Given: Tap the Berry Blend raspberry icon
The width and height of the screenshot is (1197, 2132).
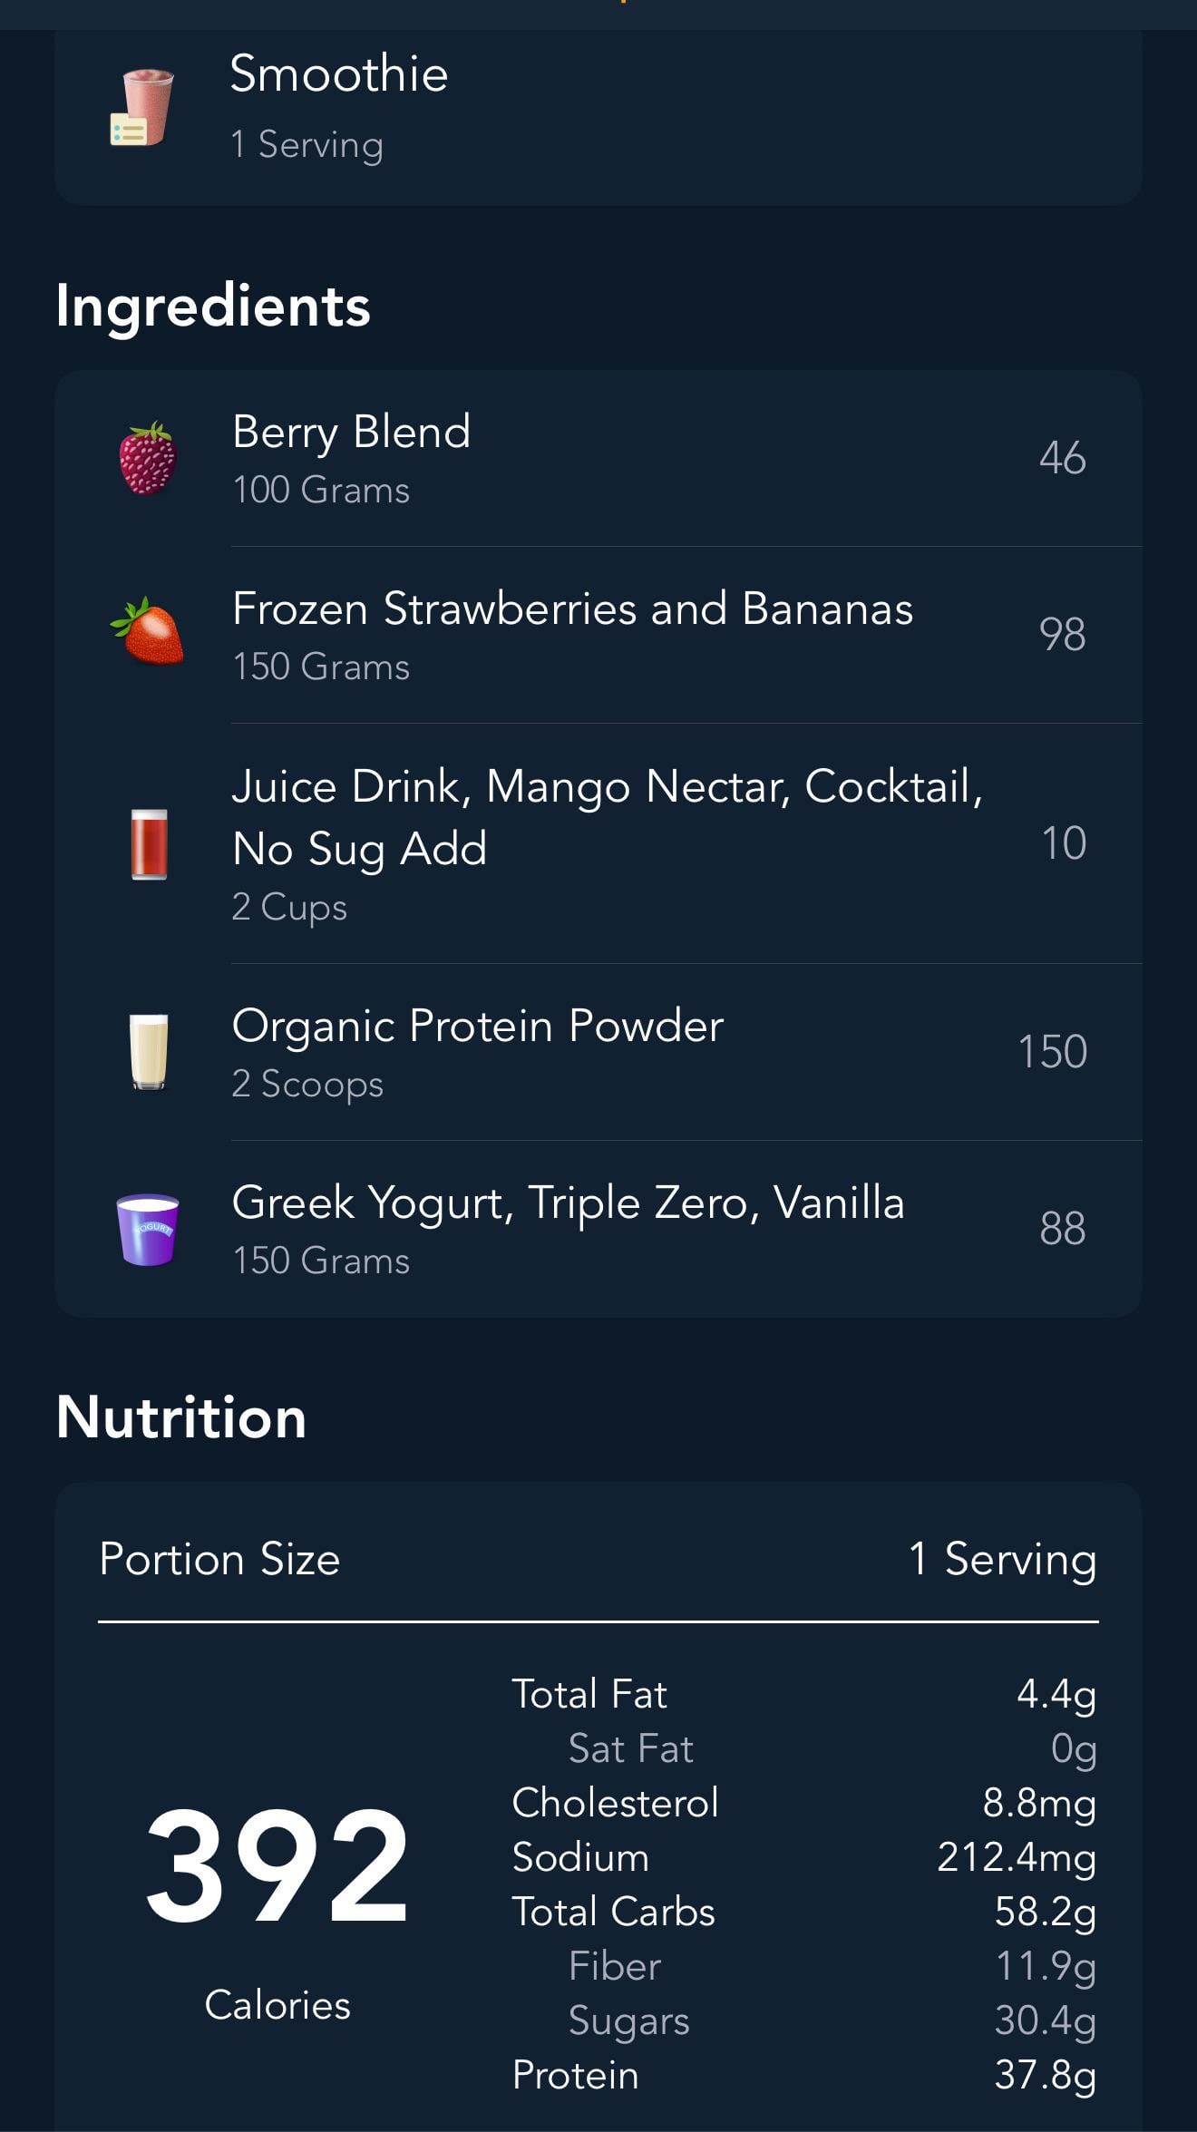Looking at the screenshot, I should pyautogui.click(x=148, y=458).
